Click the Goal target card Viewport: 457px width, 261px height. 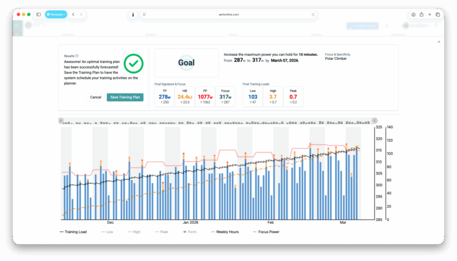(186, 63)
